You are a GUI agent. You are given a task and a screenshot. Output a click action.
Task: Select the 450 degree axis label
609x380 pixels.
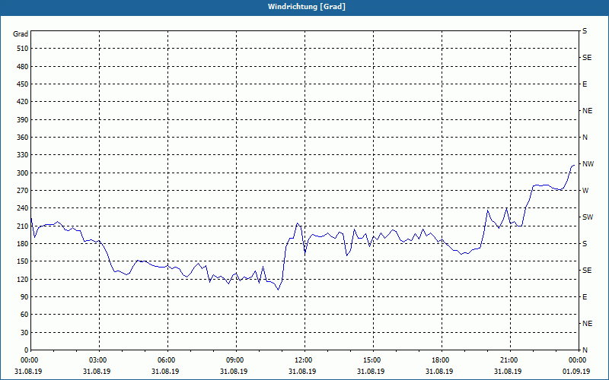point(22,84)
